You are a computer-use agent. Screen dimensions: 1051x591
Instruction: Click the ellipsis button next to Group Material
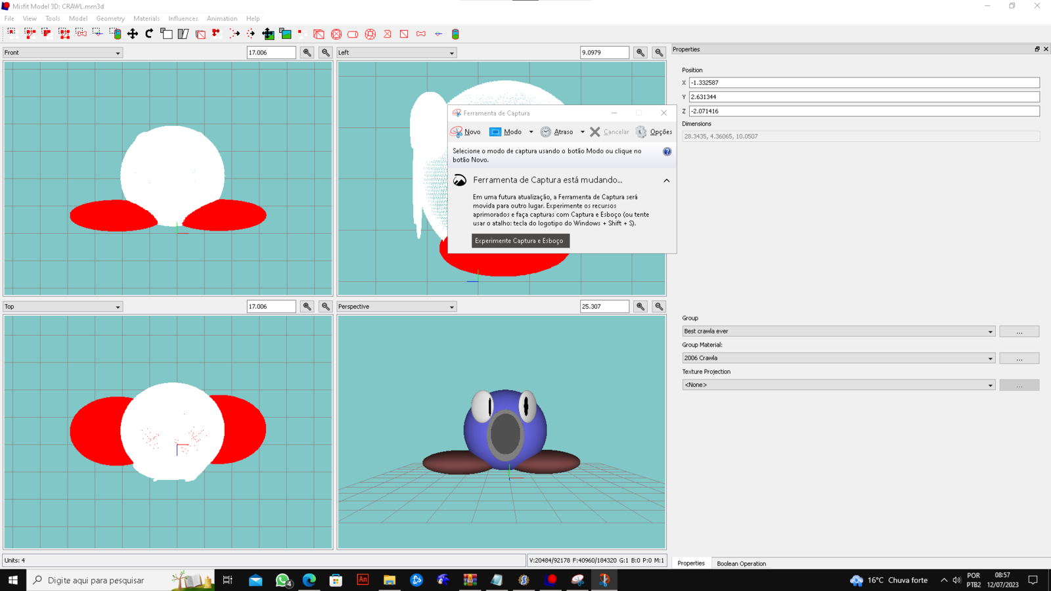coord(1019,359)
